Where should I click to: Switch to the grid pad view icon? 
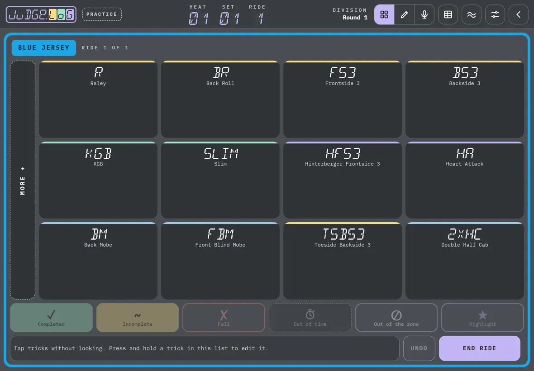pos(384,14)
